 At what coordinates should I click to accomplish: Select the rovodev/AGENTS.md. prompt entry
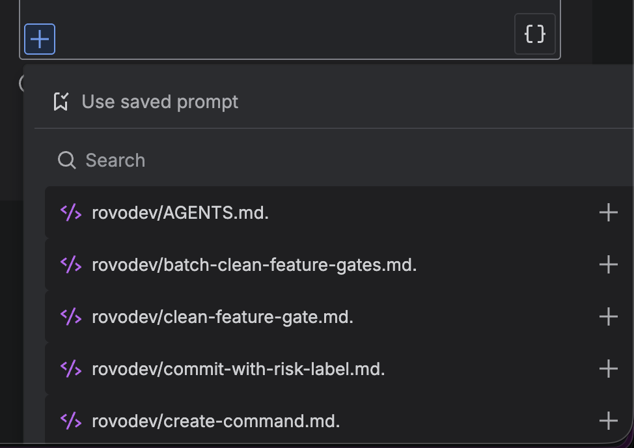[x=180, y=212]
